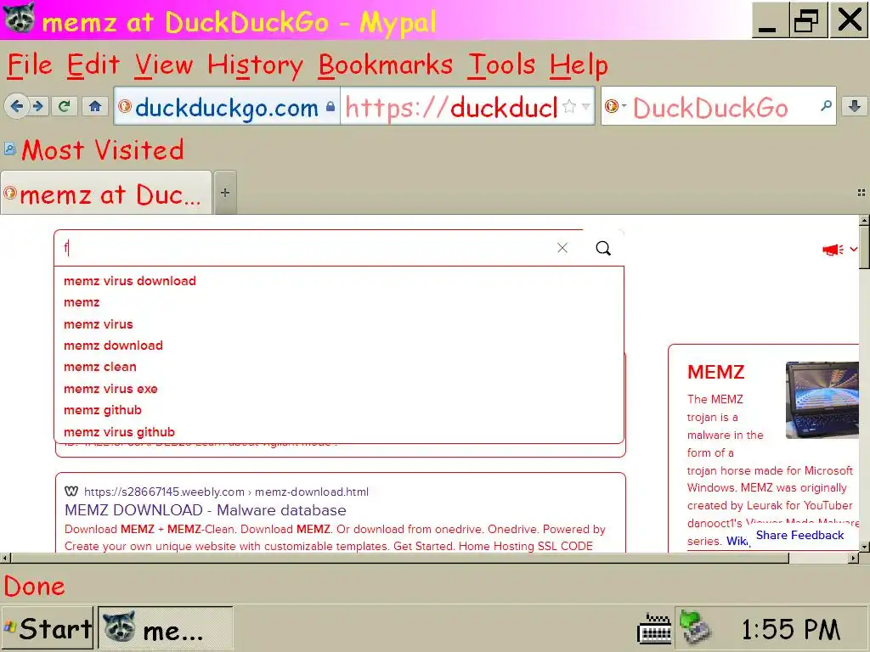
Task: Expand the chevron beside the megaphone
Action: pos(853,250)
